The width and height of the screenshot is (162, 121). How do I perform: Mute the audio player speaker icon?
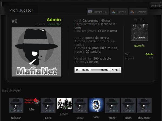[113, 70]
